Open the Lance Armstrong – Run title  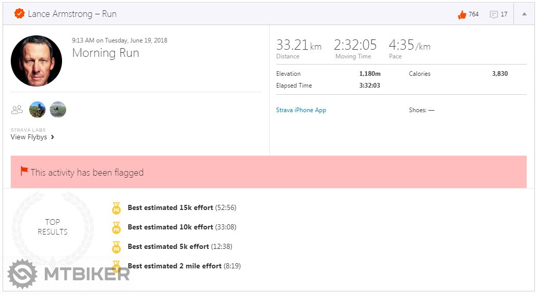(72, 14)
